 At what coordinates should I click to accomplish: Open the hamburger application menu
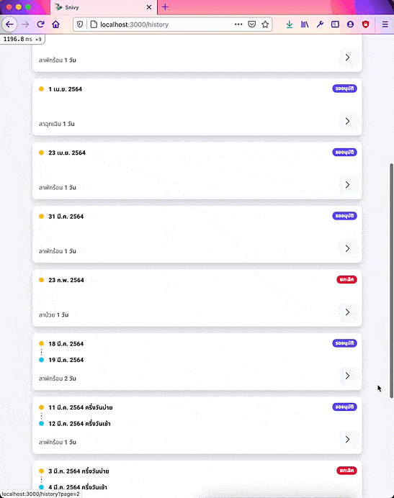coord(385,24)
